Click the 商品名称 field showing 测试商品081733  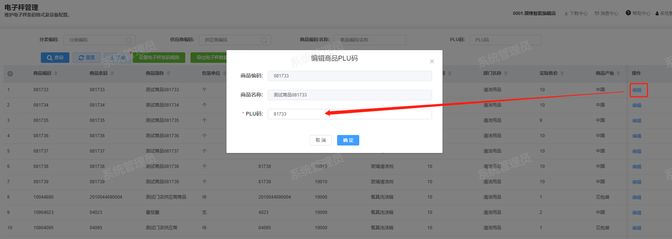pyautogui.click(x=349, y=95)
